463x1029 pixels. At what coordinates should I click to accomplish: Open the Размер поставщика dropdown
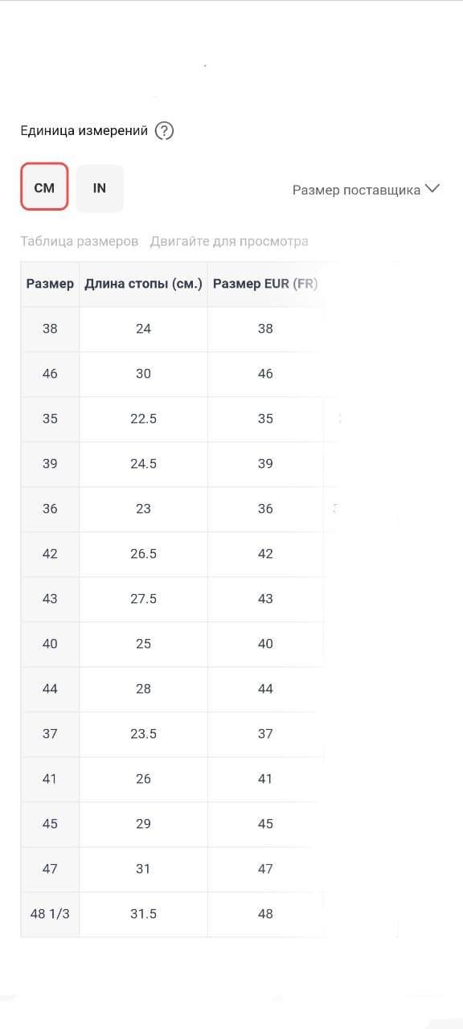(x=366, y=190)
